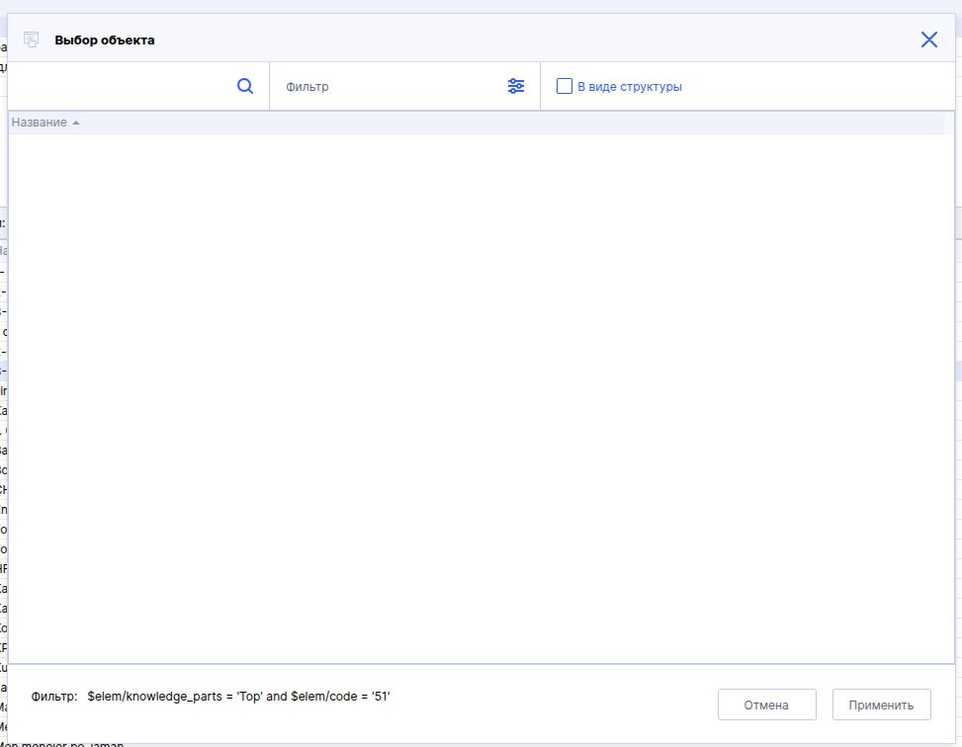Click the object selection dialog icon
962x747 pixels.
32,41
